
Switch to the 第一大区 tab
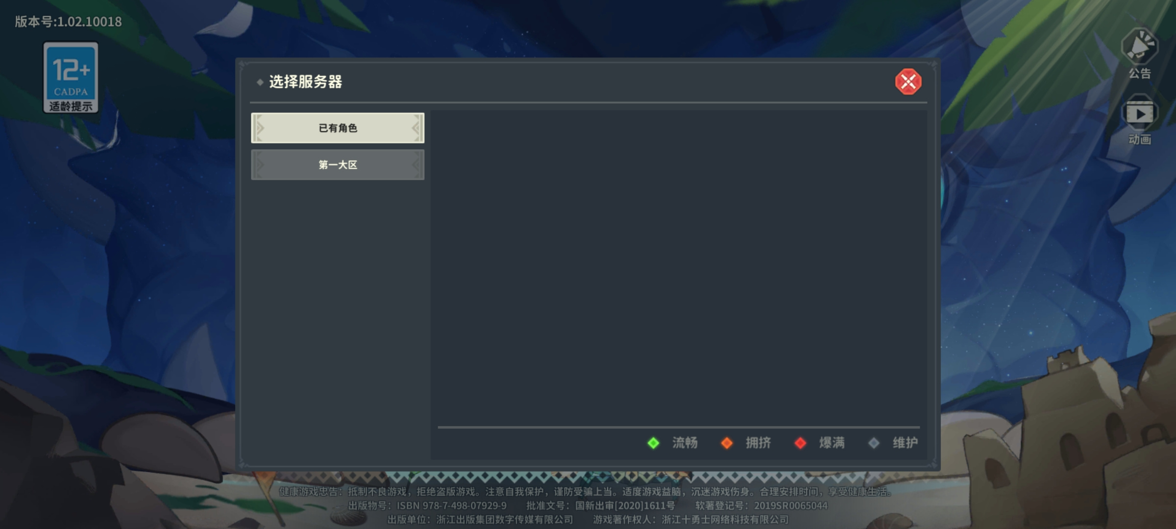338,165
